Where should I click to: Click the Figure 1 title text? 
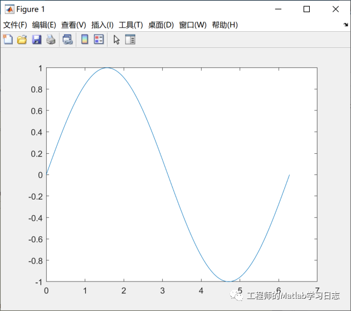(x=31, y=9)
